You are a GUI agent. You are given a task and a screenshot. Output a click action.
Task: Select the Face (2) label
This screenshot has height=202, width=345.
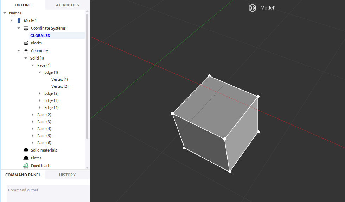[x=44, y=115]
